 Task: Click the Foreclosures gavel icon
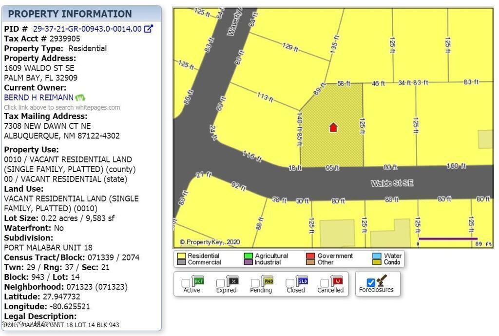(382, 280)
